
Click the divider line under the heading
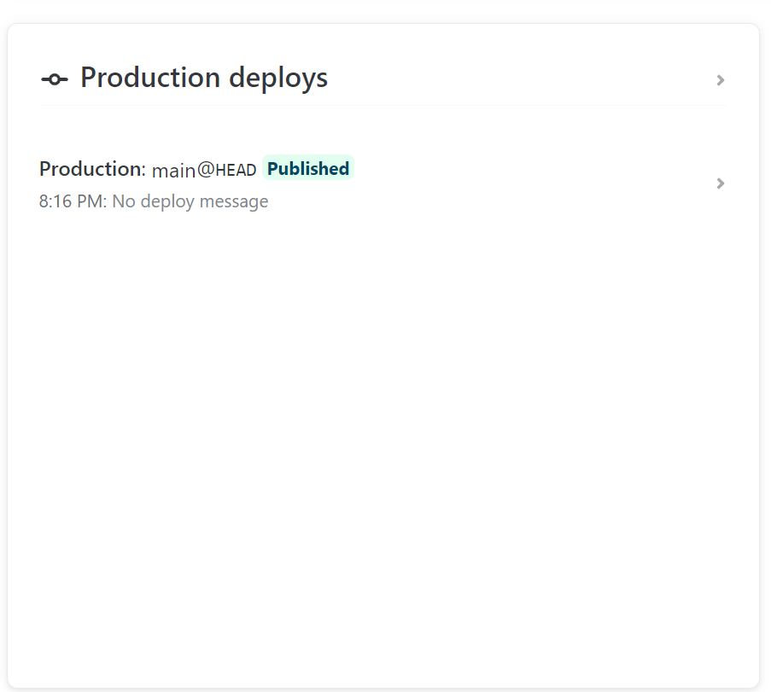(383, 106)
